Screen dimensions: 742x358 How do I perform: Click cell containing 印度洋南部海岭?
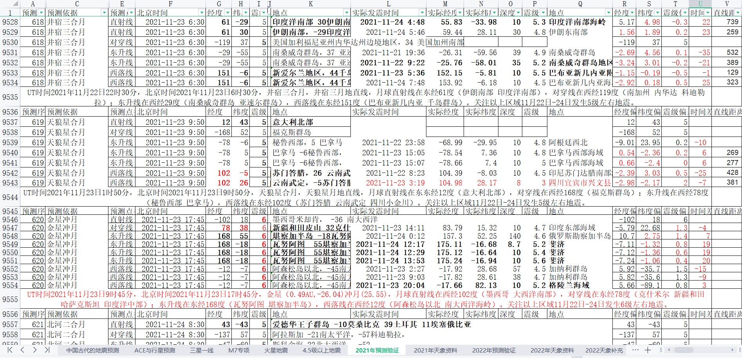click(580, 22)
